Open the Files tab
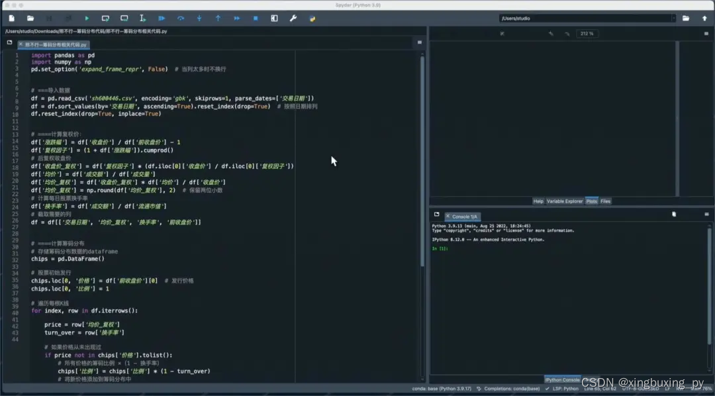This screenshot has width=715, height=396. pyautogui.click(x=606, y=201)
